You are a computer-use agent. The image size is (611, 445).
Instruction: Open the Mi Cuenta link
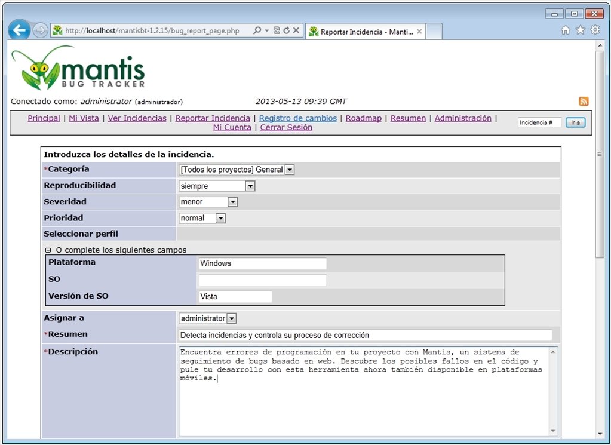tap(232, 127)
